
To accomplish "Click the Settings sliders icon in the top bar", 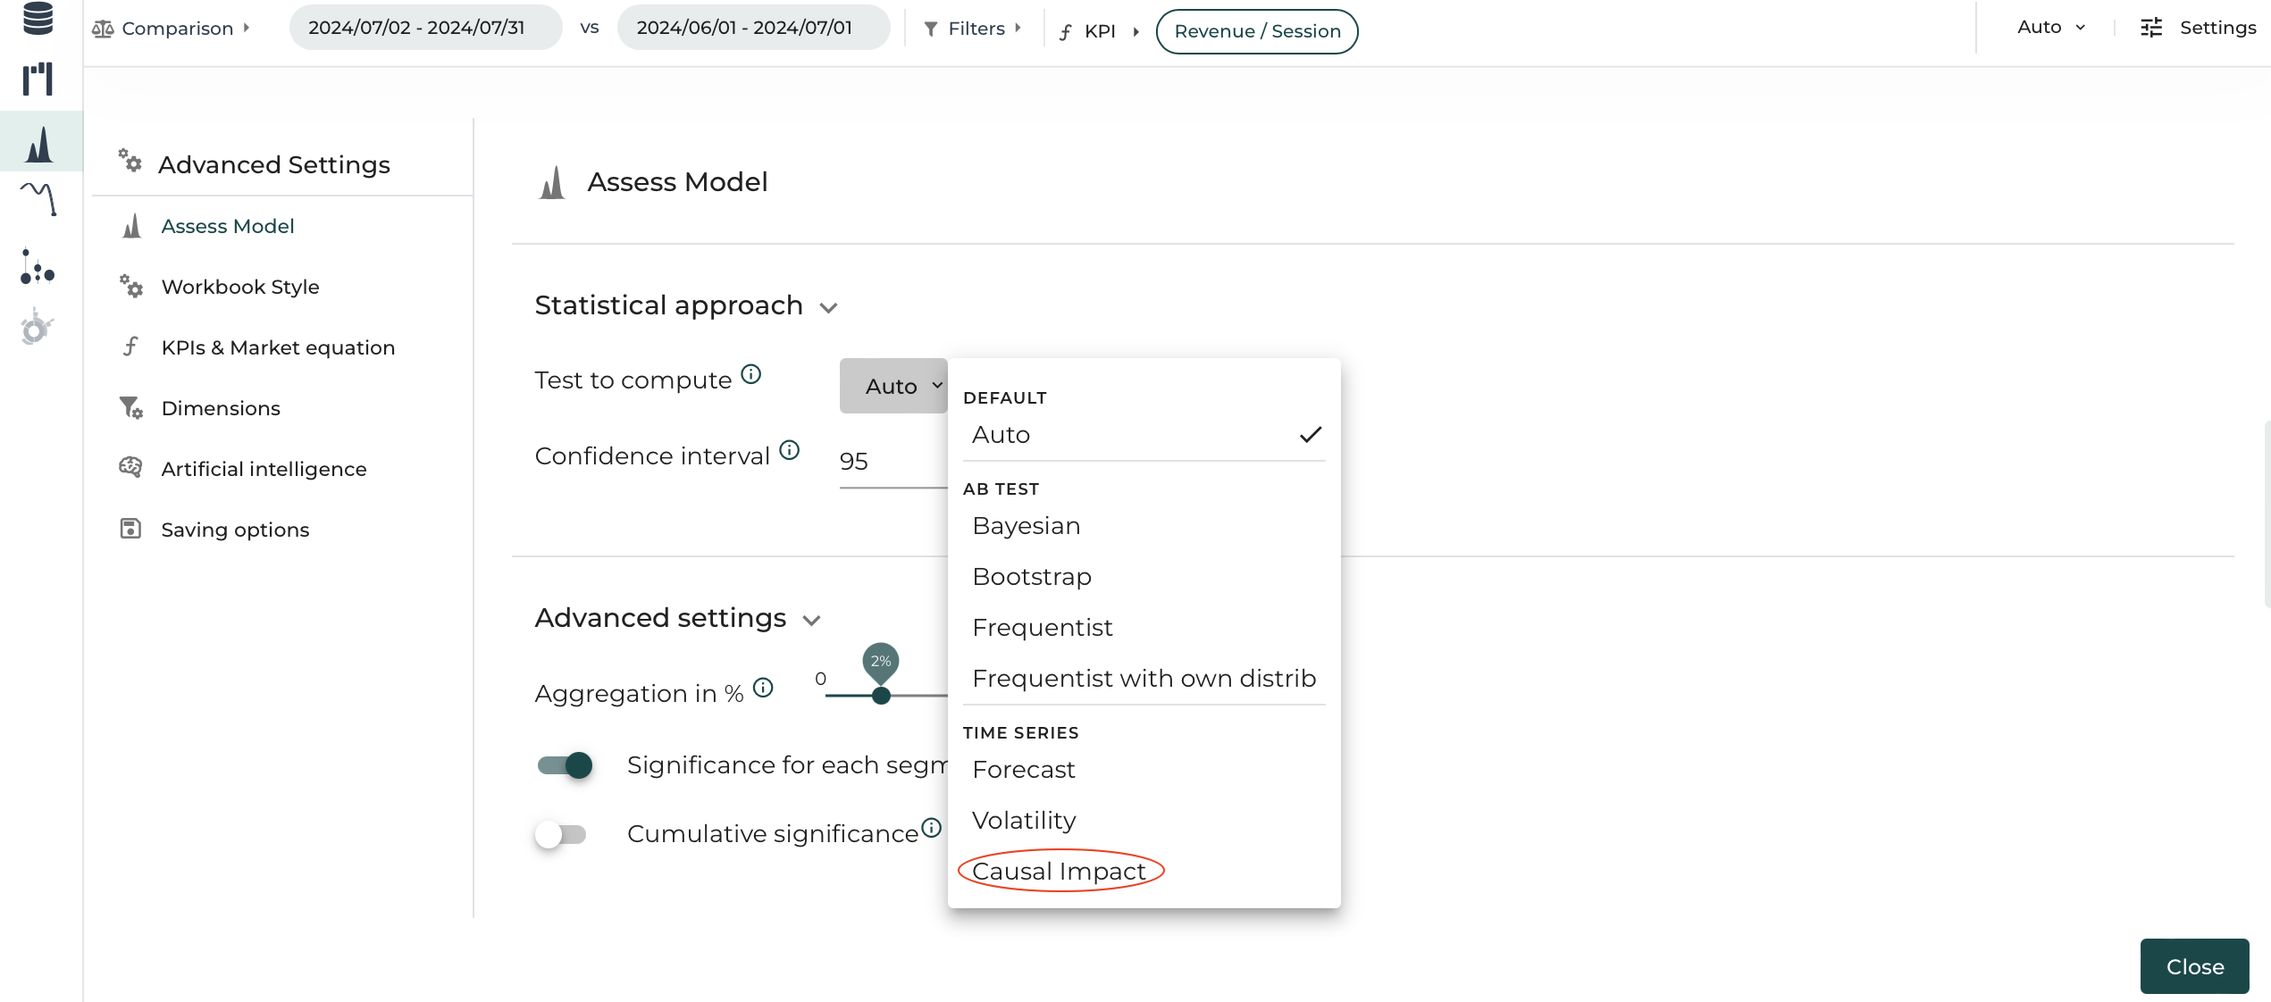I will coord(2152,28).
